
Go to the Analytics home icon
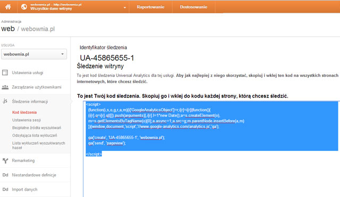pyautogui.click(x=8, y=7)
